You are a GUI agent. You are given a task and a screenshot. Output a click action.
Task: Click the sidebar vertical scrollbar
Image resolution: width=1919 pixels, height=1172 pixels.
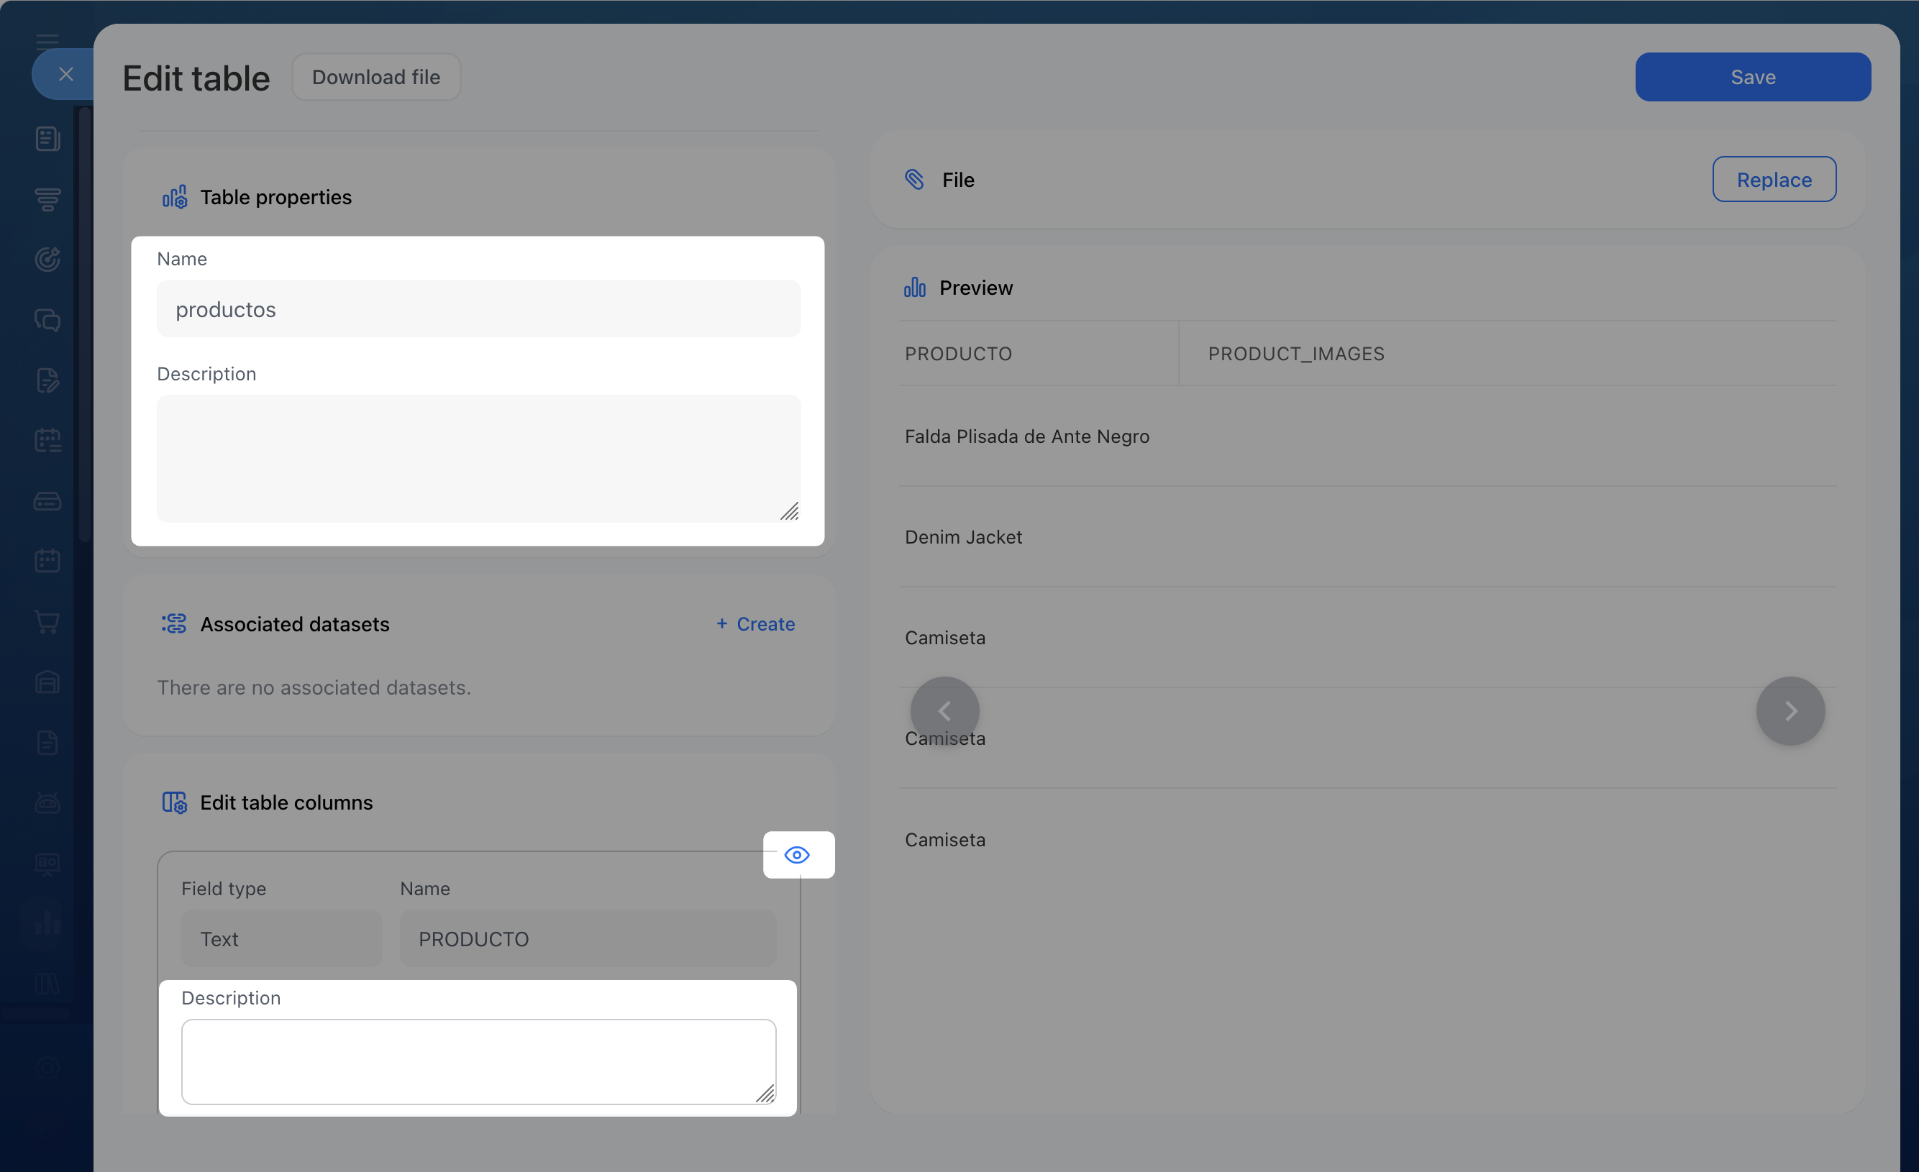tap(84, 324)
